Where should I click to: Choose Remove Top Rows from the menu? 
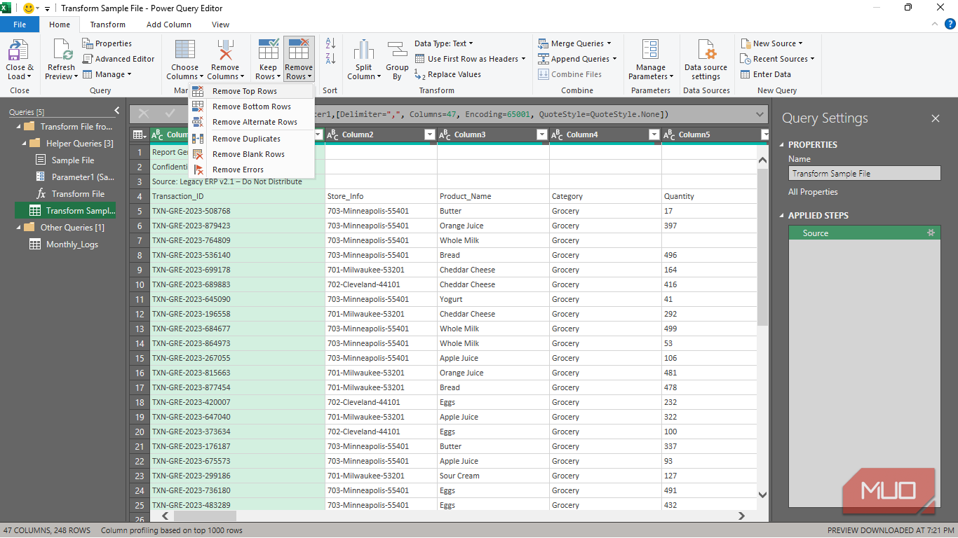click(x=252, y=91)
